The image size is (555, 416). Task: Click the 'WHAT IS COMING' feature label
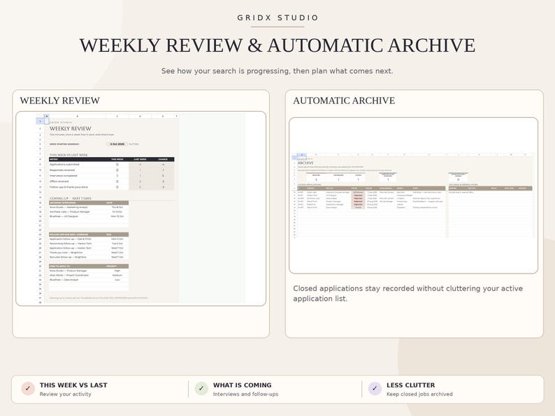(243, 385)
